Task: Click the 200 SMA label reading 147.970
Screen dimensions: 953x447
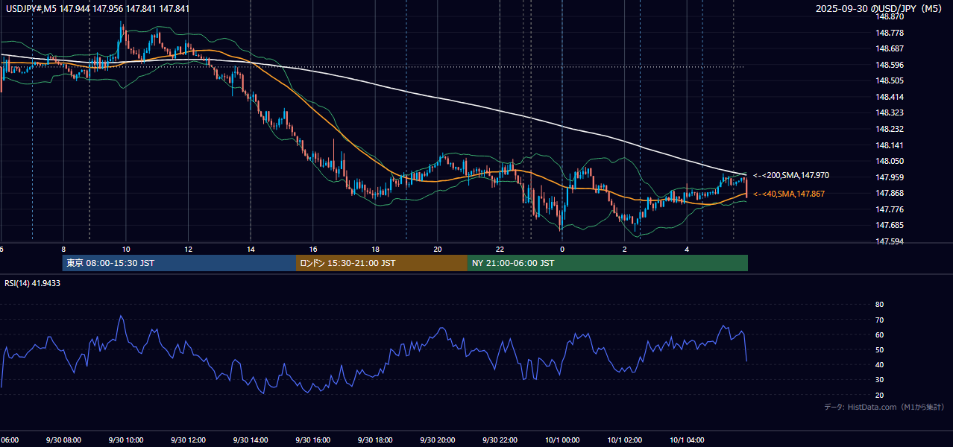Action: pos(791,176)
